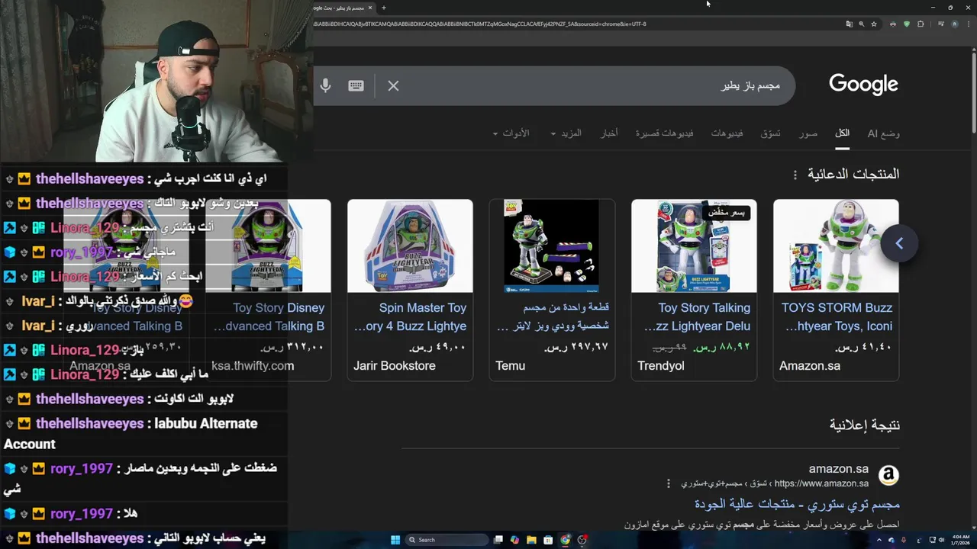Click the microphone voice search icon
977x549 pixels.
point(325,85)
